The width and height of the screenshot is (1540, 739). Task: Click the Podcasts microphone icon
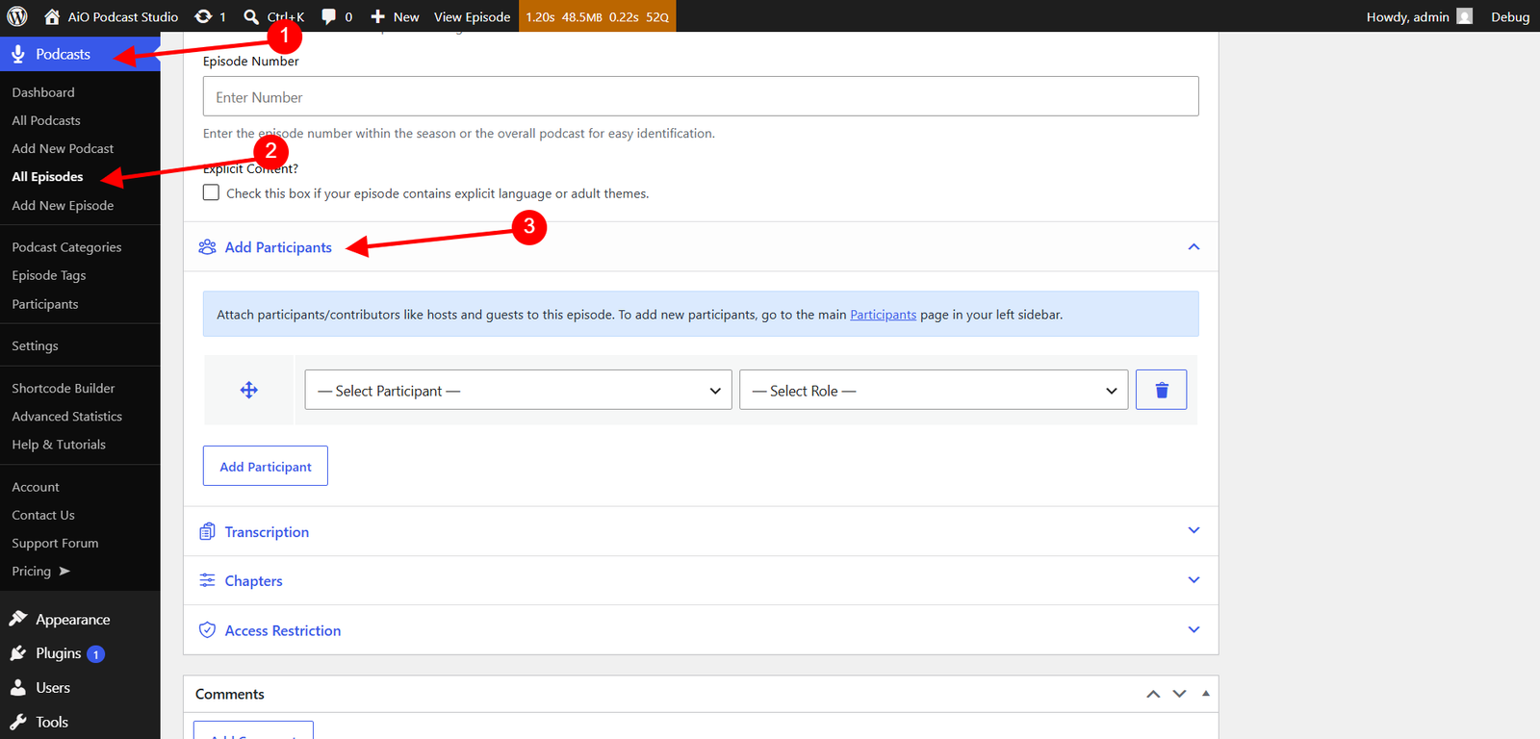point(18,54)
